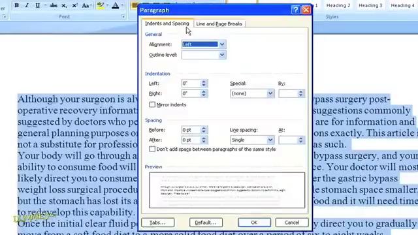The height and width of the screenshot is (235, 418).
Task: Click Cancel button in Paragraph dialog
Action: click(x=292, y=223)
